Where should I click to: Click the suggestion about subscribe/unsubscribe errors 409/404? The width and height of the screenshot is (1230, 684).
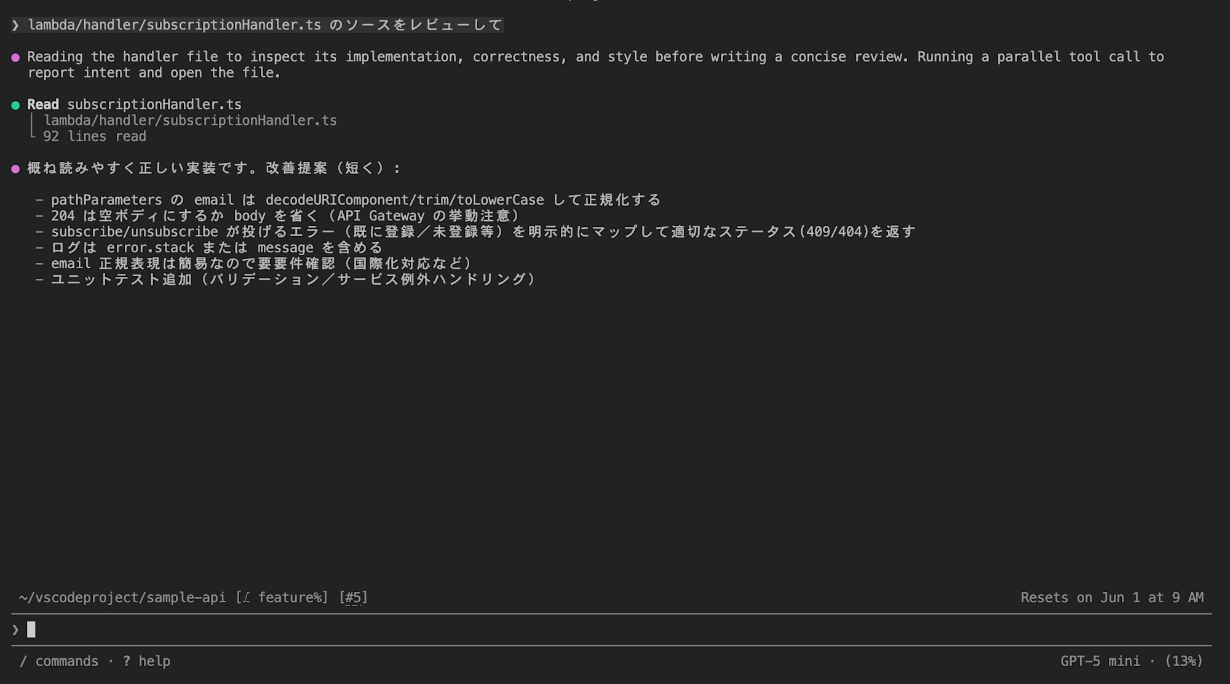tap(483, 232)
